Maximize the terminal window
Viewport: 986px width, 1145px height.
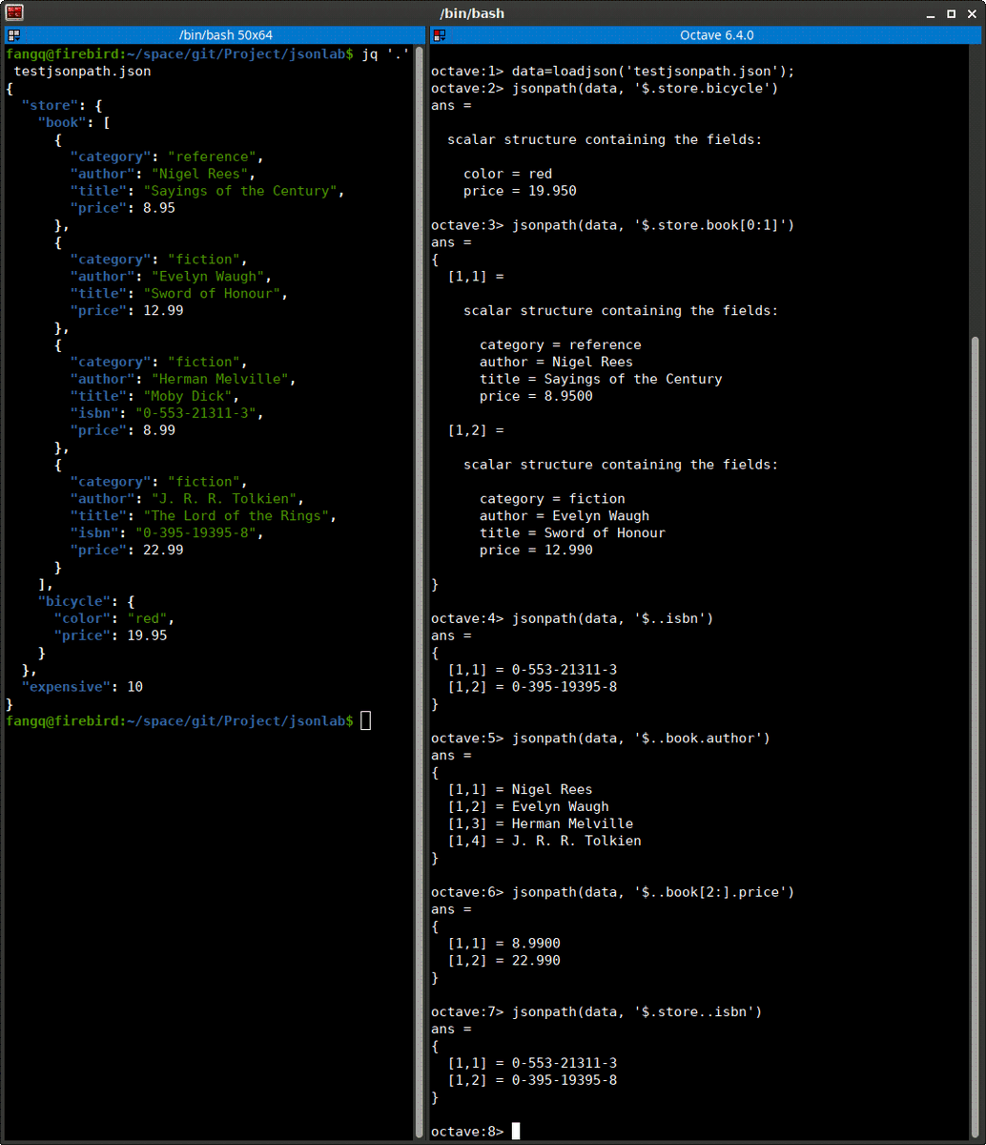[951, 13]
